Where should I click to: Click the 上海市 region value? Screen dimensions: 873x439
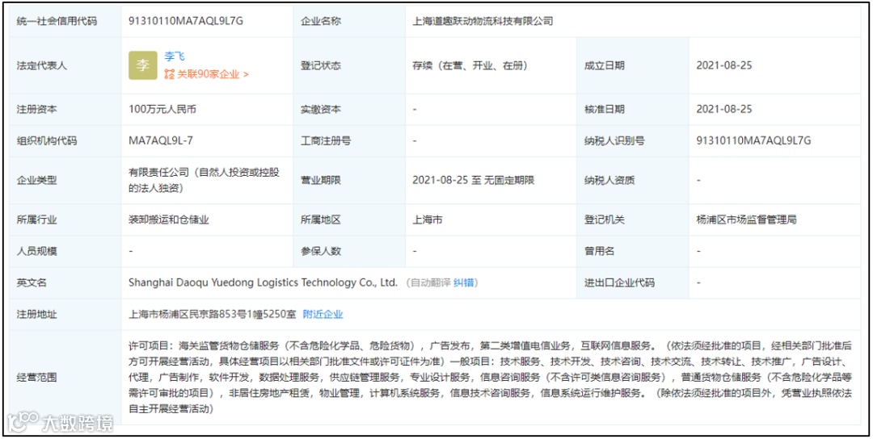(428, 220)
